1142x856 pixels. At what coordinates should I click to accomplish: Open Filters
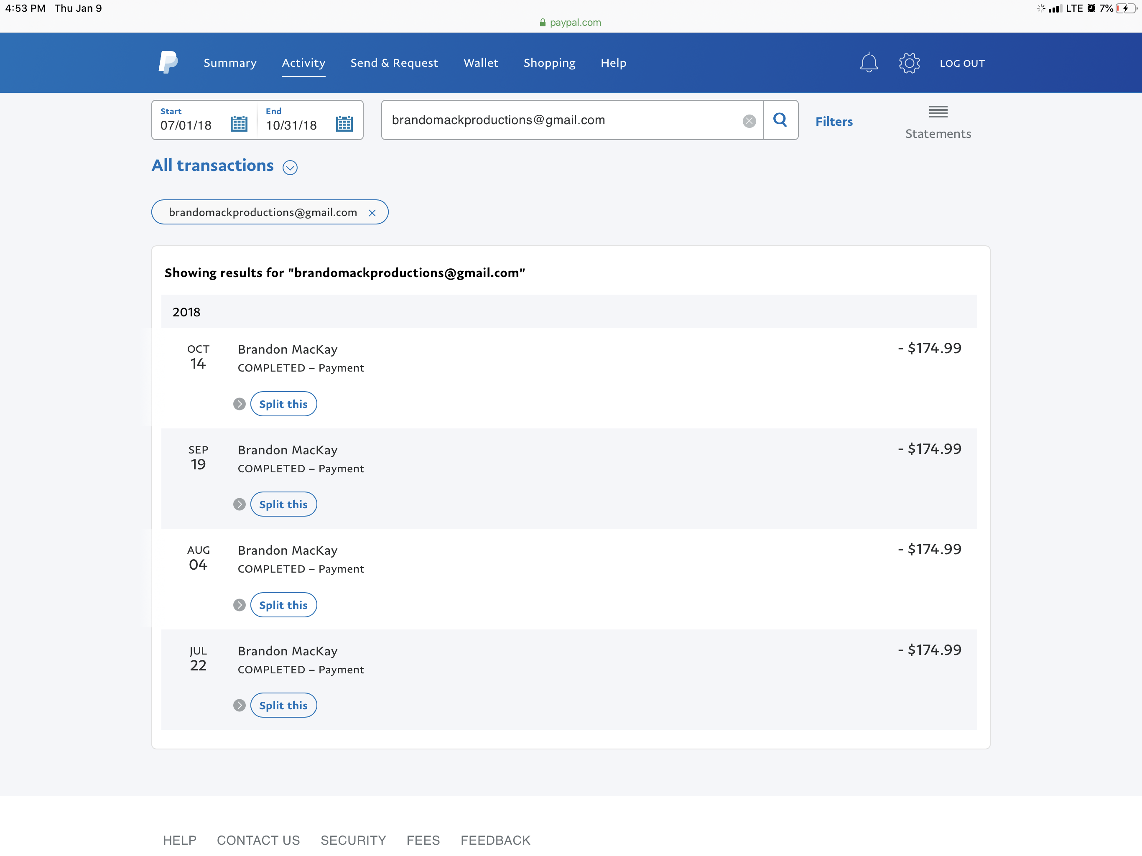click(x=834, y=121)
